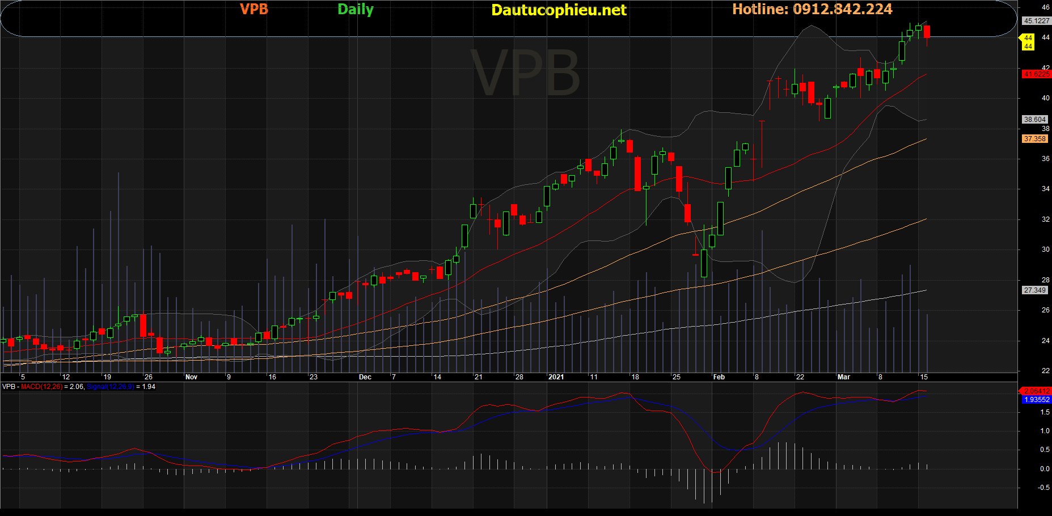Click the large VPB watermark on chart
This screenshot has height=516, width=1052.
pos(525,74)
